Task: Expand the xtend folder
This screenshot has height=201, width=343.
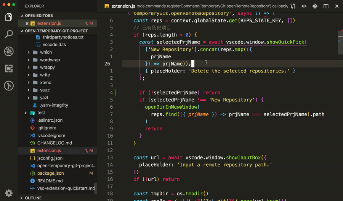Action: (29, 82)
